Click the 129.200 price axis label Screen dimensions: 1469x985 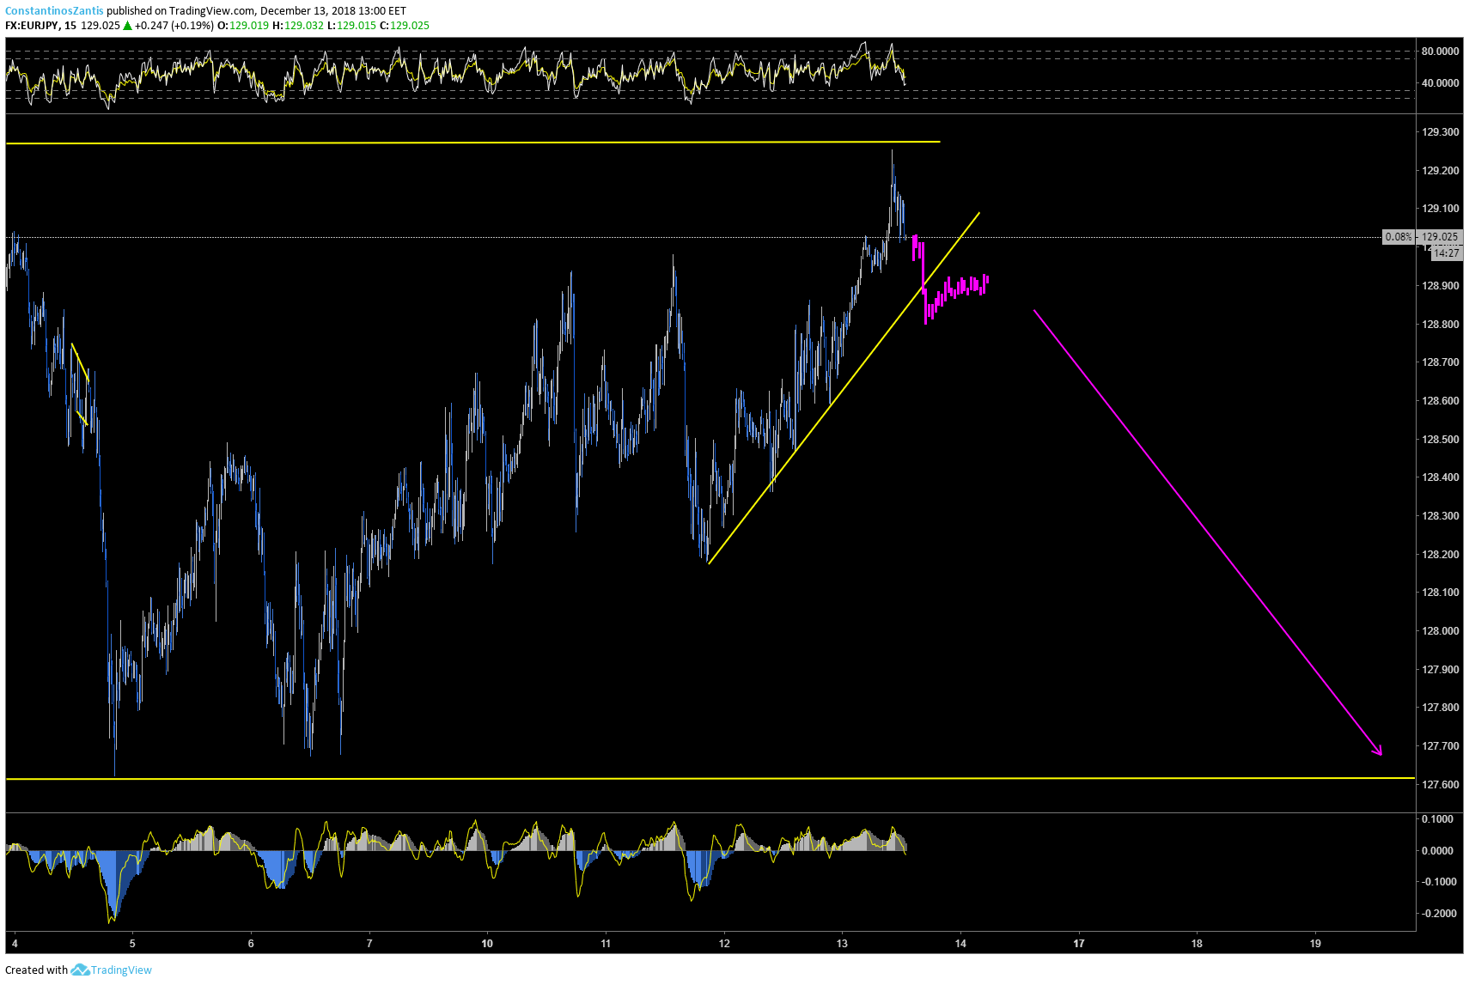click(1440, 171)
